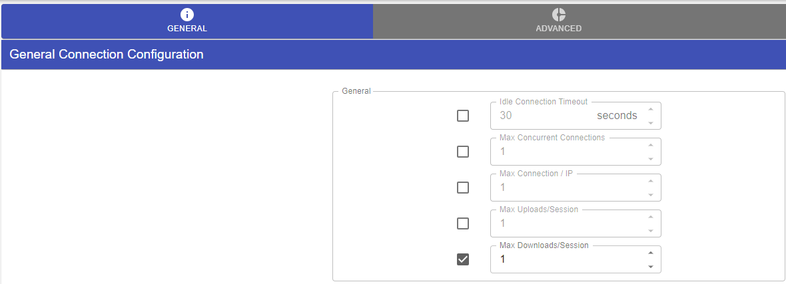Enable the Idle Connection Timeout checkbox
The height and width of the screenshot is (284, 786).
[463, 116]
